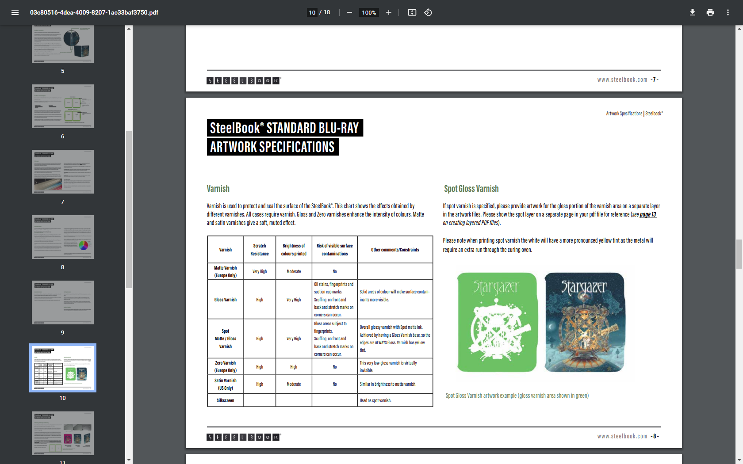Click the 'Varnish' section heading

click(218, 189)
